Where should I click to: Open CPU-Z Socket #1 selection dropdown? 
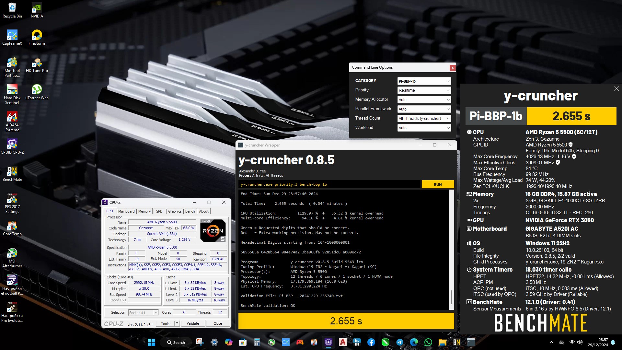pos(143,313)
